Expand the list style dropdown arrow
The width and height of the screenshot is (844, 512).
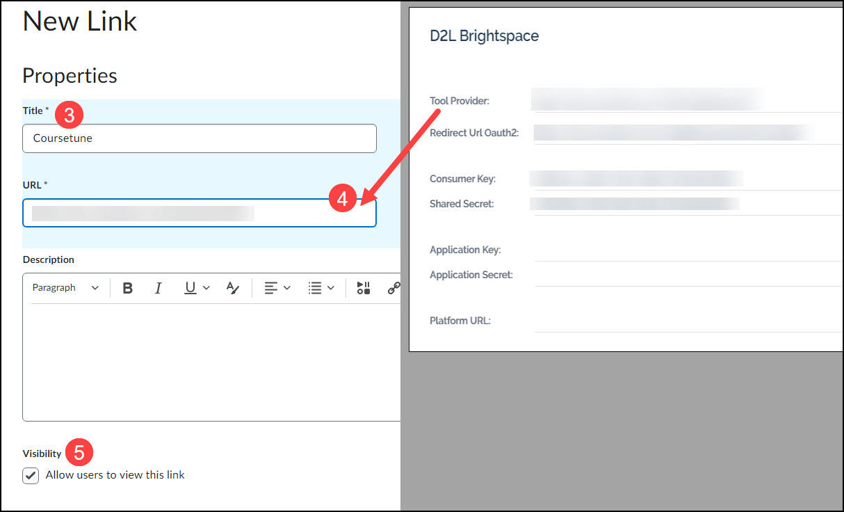tap(331, 288)
